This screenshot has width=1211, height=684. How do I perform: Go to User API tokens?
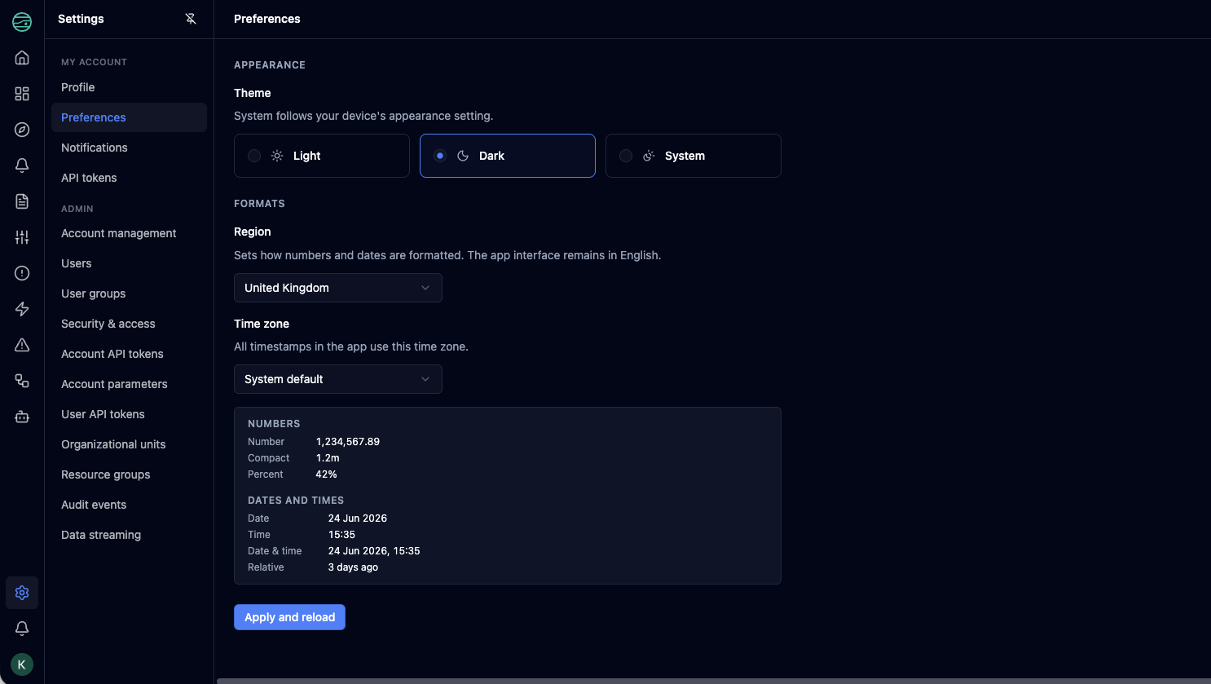(x=129, y=414)
